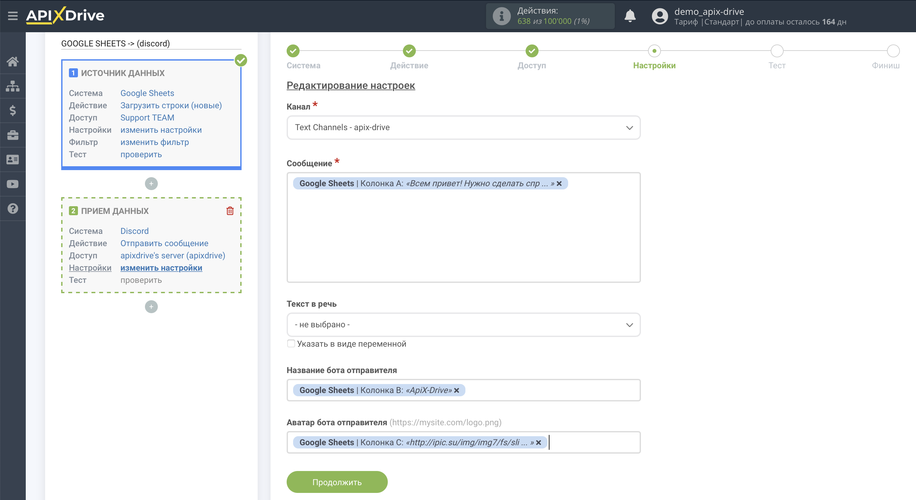Add step with plus below data receiver
Image resolution: width=916 pixels, height=500 pixels.
pyautogui.click(x=151, y=307)
